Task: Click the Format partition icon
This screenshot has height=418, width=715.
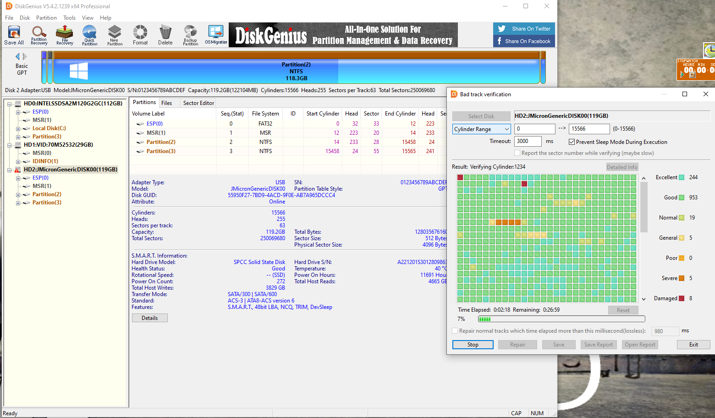Action: (140, 35)
